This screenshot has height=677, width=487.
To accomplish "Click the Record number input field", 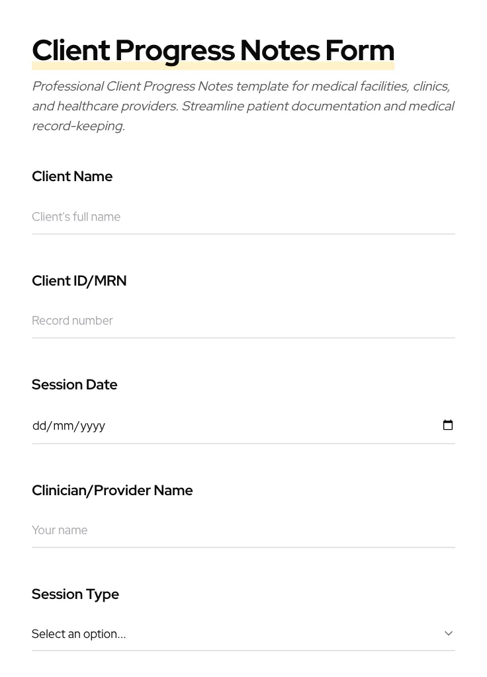I will tap(243, 321).
